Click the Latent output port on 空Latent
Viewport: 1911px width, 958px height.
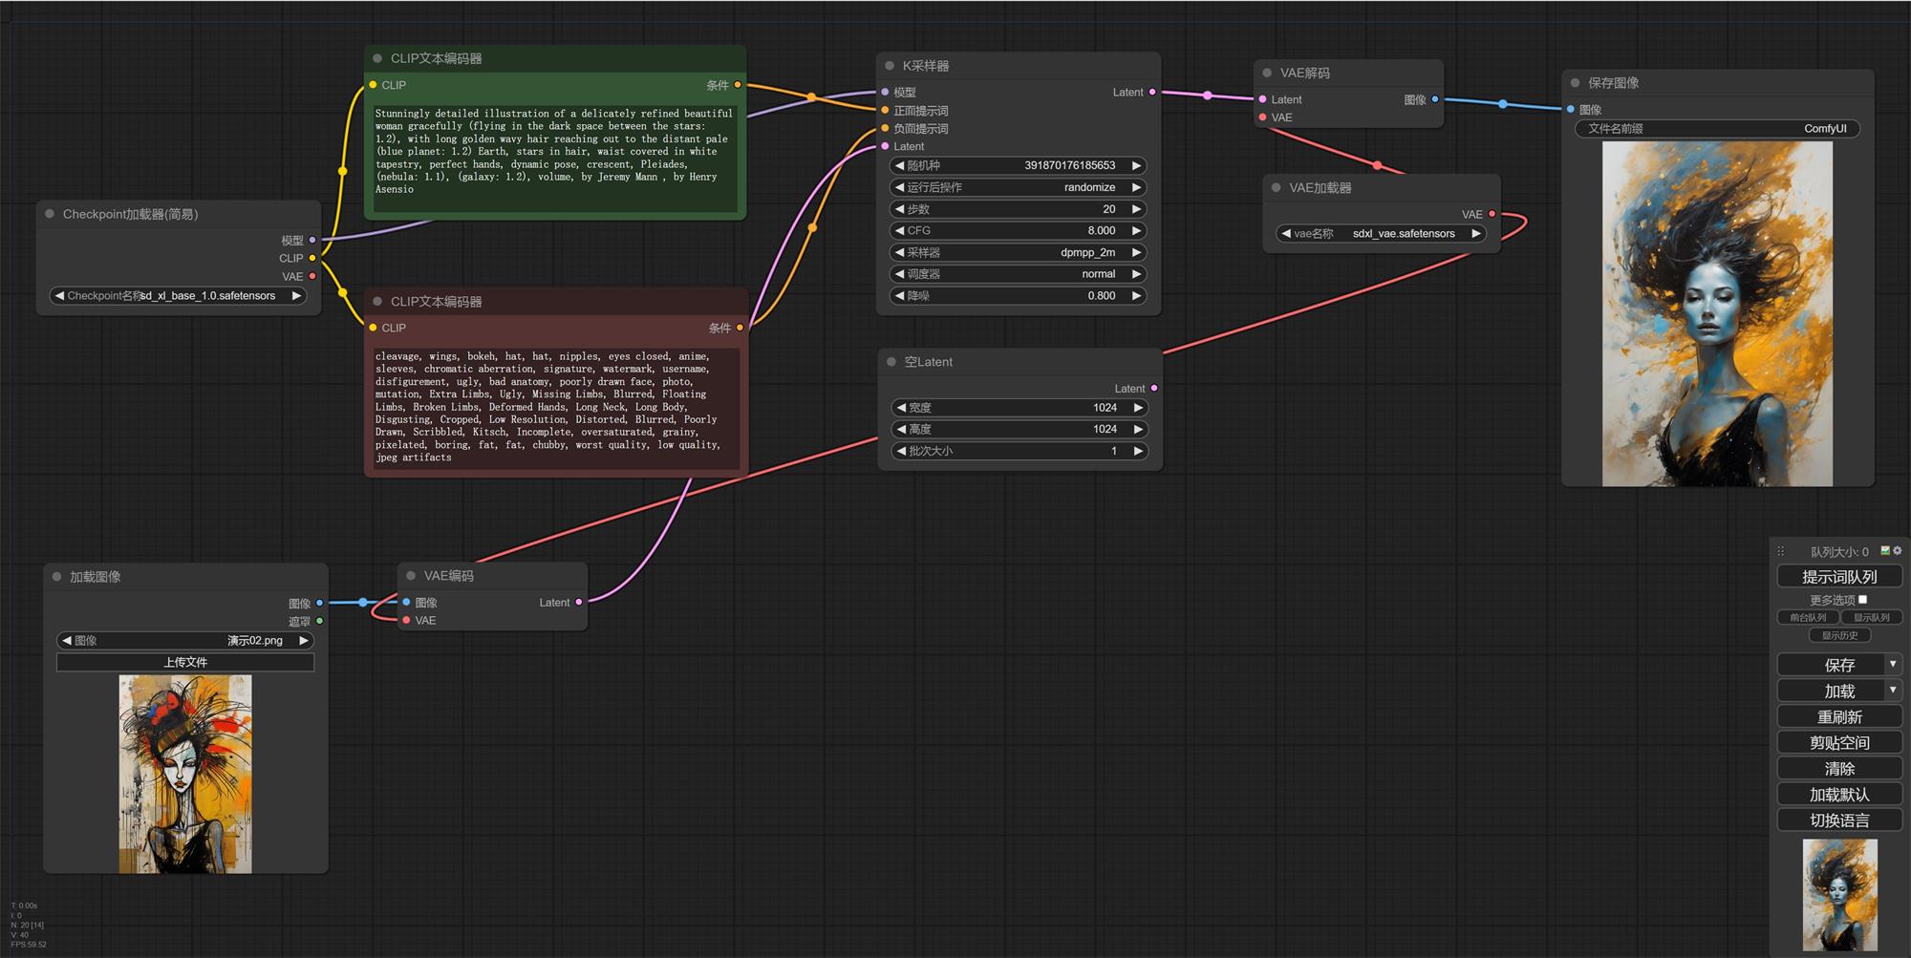coord(1154,388)
